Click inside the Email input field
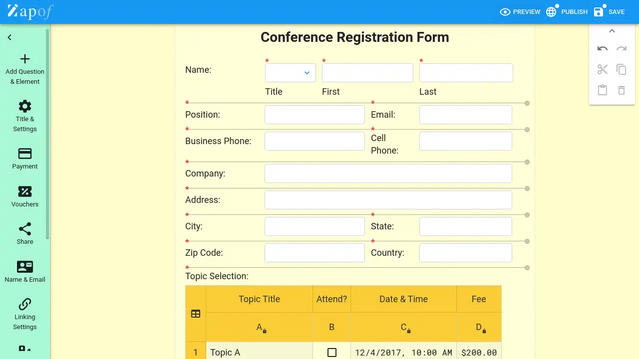The image size is (639, 359). pyautogui.click(x=465, y=114)
